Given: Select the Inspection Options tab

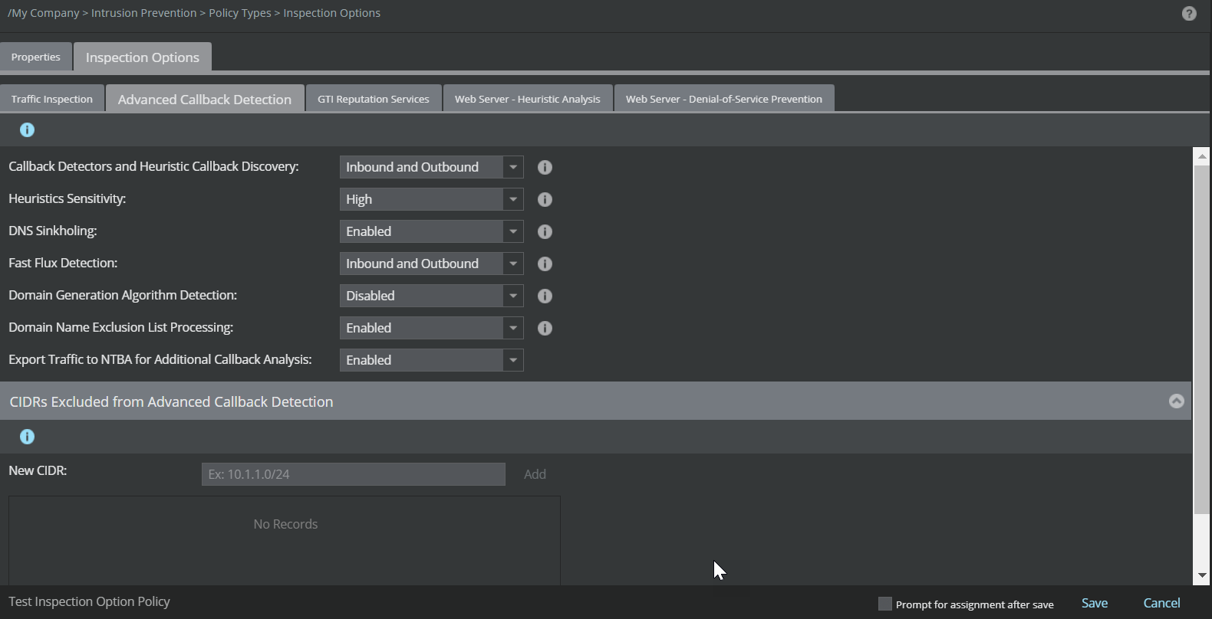Looking at the screenshot, I should click(x=143, y=57).
